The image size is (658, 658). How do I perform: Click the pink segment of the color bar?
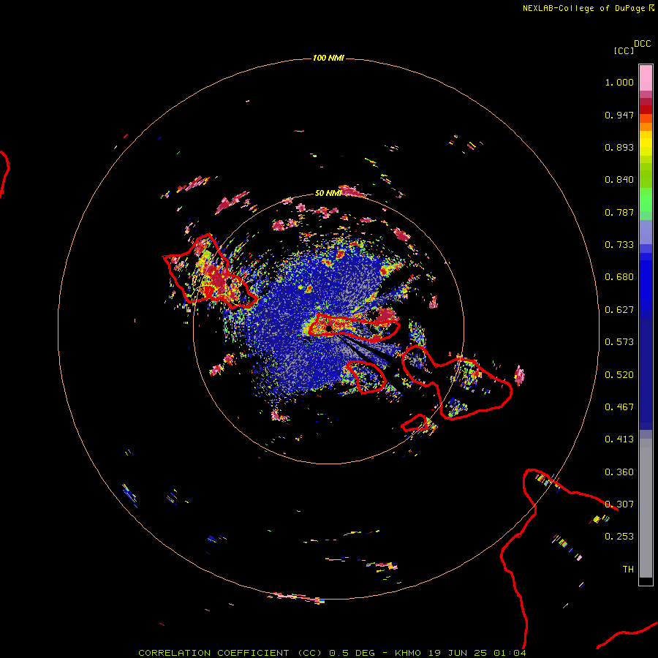point(646,78)
